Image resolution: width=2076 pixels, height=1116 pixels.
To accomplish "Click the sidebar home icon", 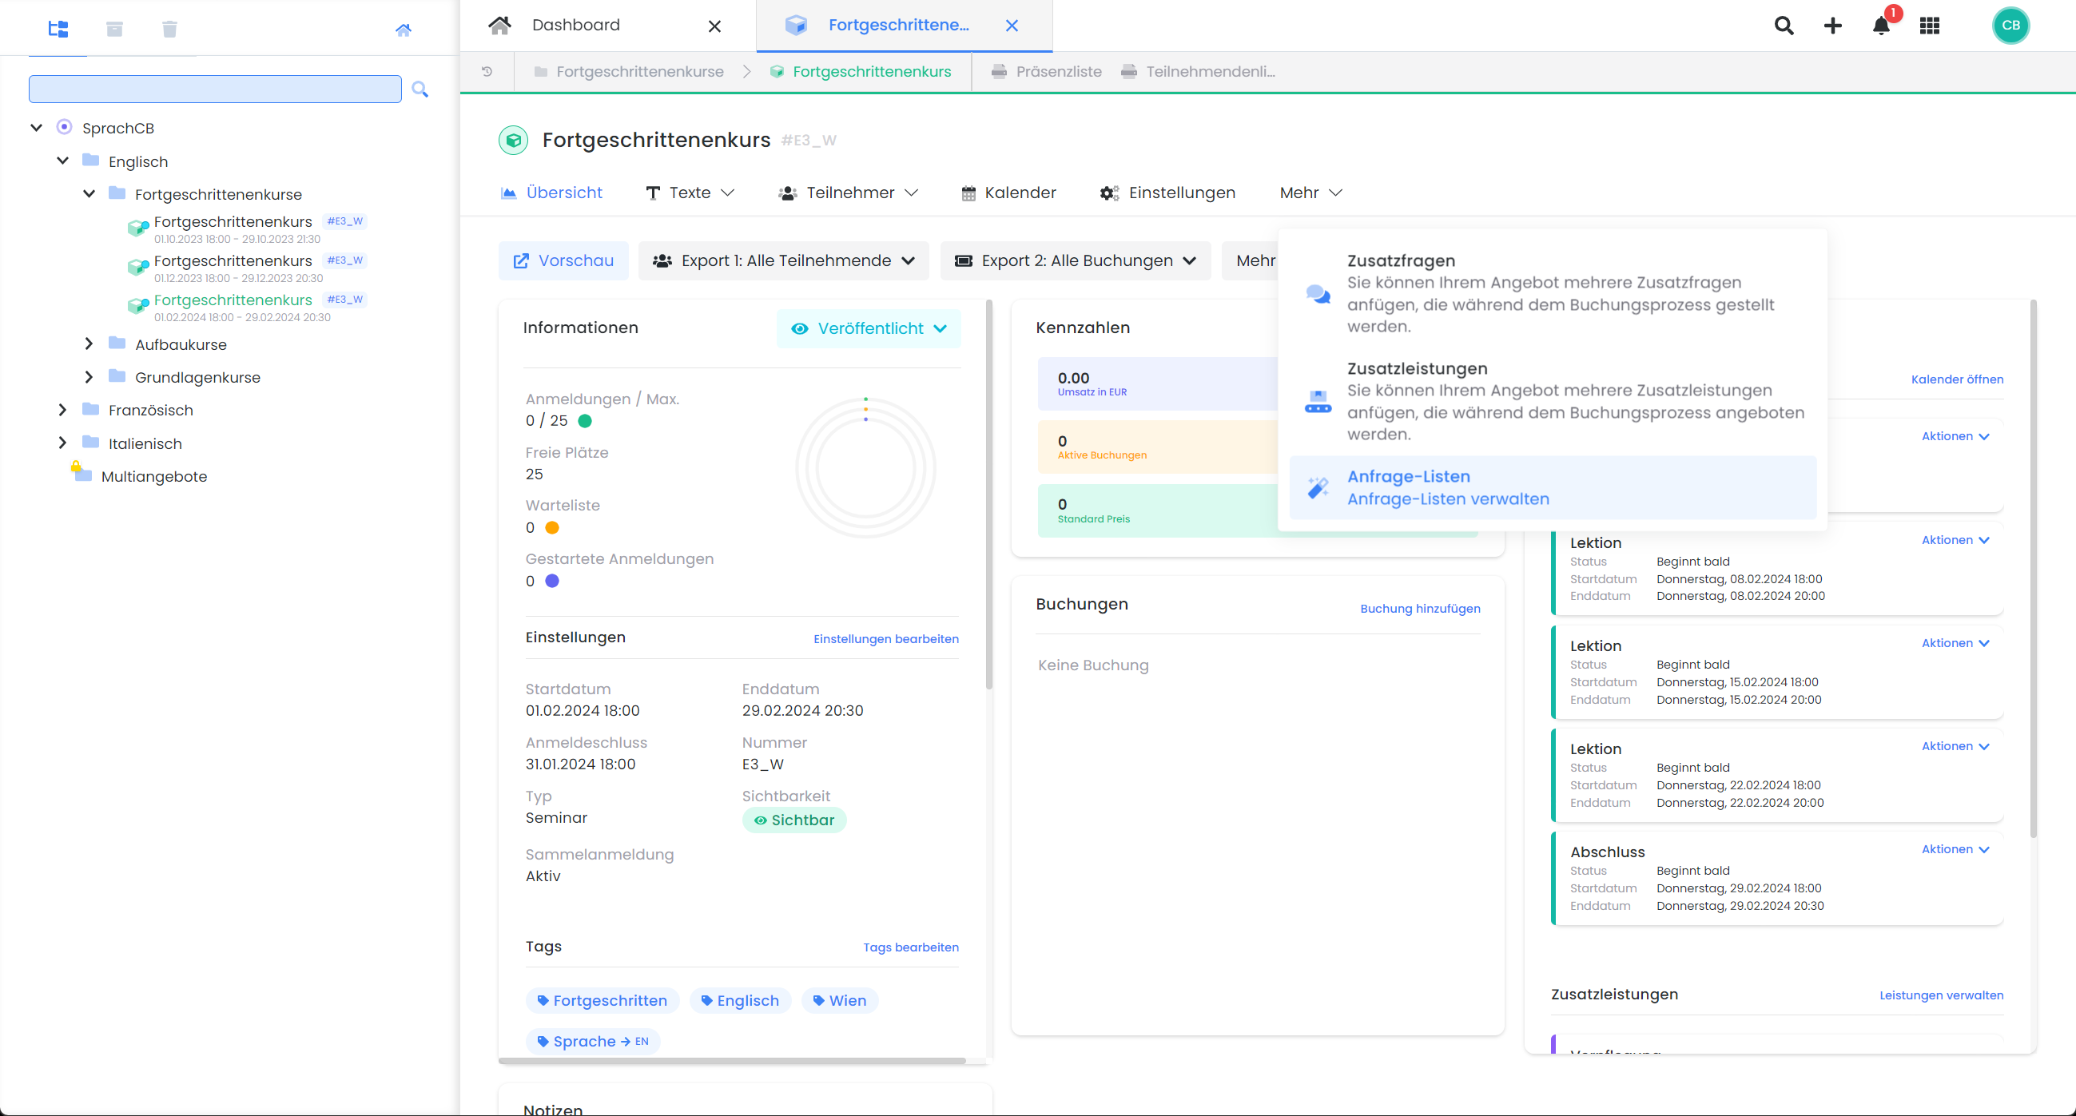I will pos(403,30).
